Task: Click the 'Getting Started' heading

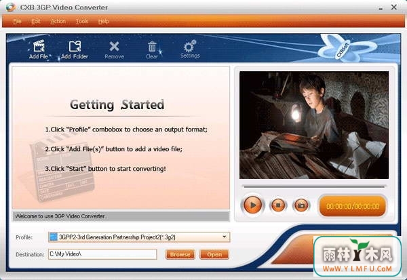Action: point(117,105)
